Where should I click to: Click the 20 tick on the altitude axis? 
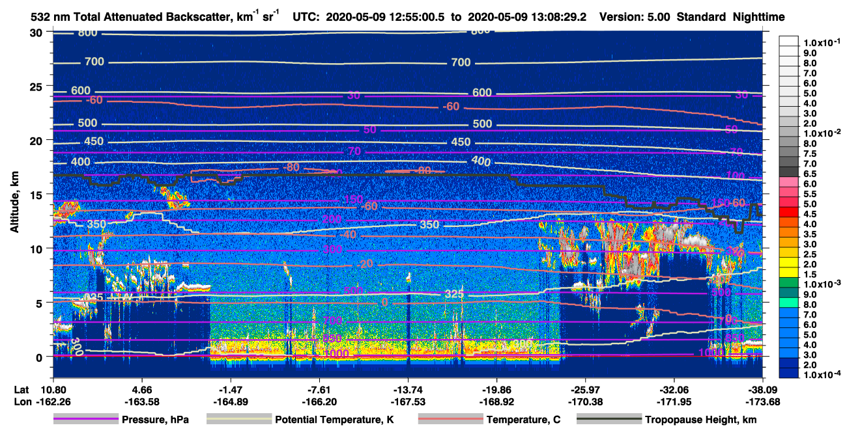coord(38,140)
